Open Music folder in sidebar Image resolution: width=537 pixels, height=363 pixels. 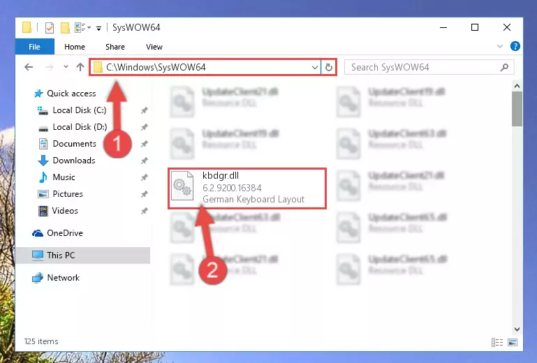tap(64, 177)
